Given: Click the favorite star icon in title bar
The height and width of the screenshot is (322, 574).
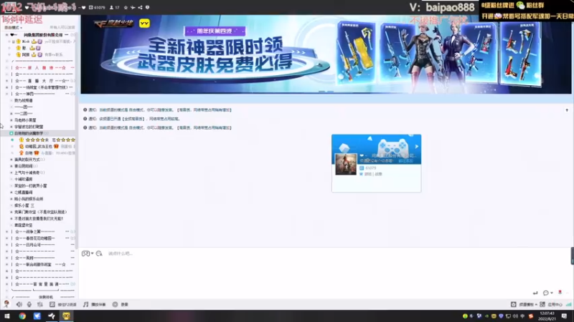Looking at the screenshot, I should (x=126, y=7).
